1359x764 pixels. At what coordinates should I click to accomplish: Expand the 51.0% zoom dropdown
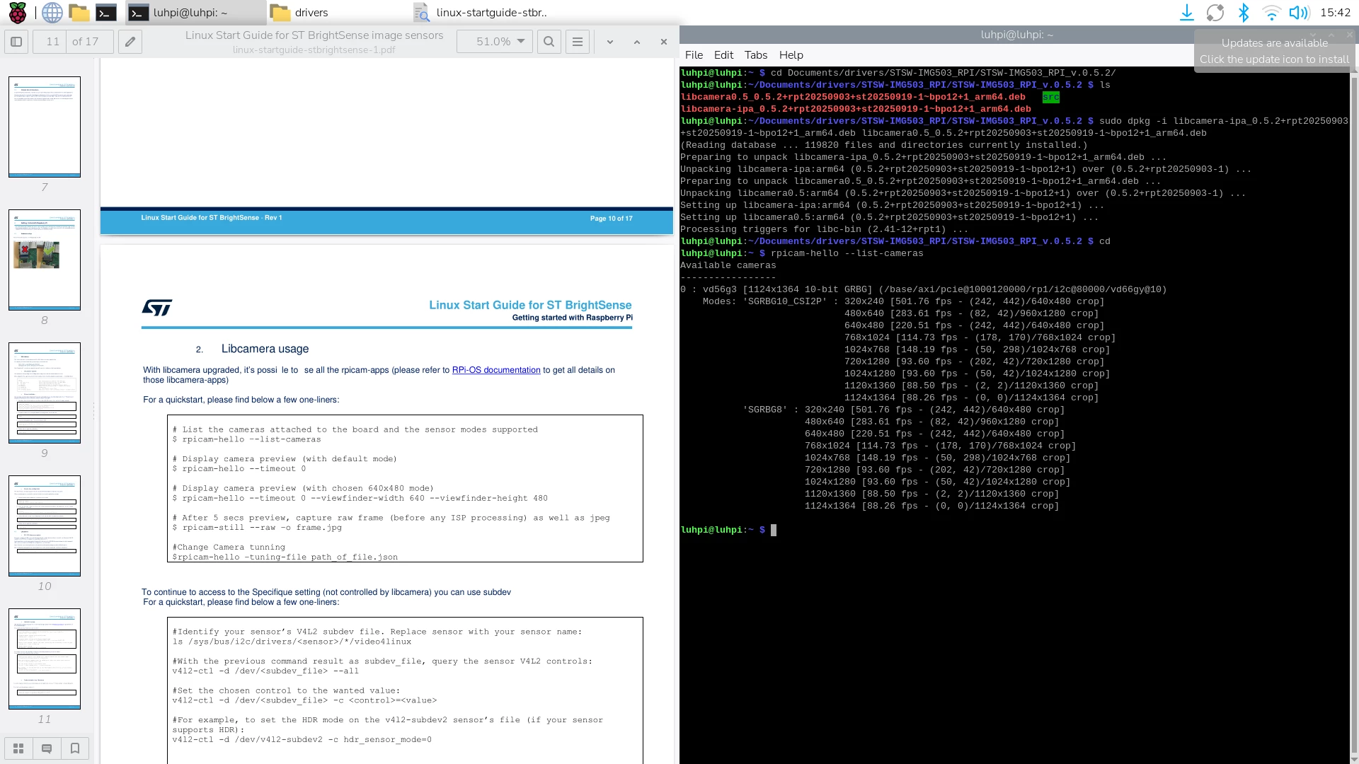[x=494, y=42]
